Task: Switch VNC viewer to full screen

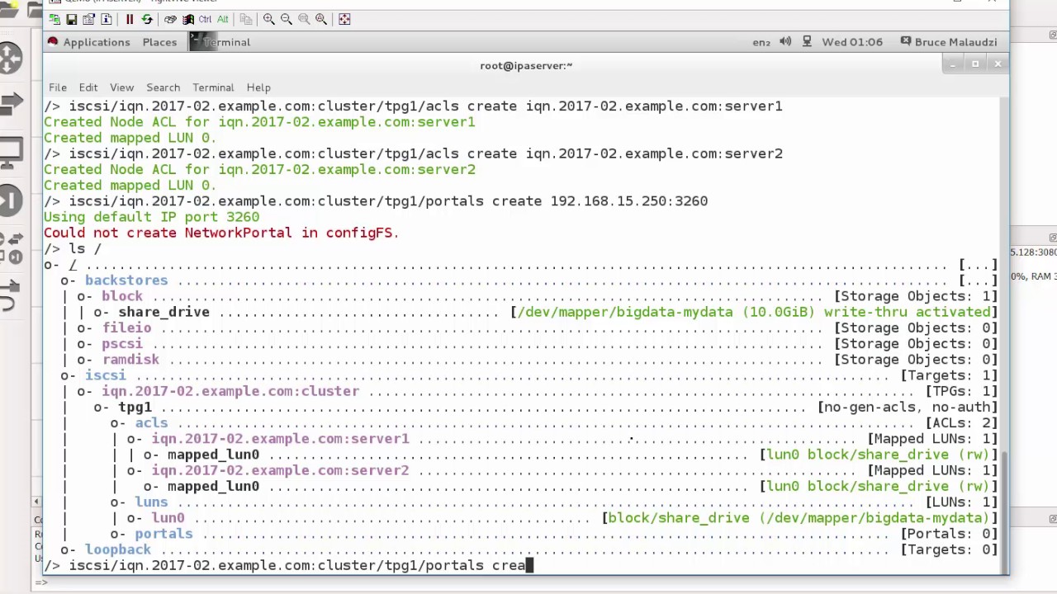Action: click(x=344, y=19)
